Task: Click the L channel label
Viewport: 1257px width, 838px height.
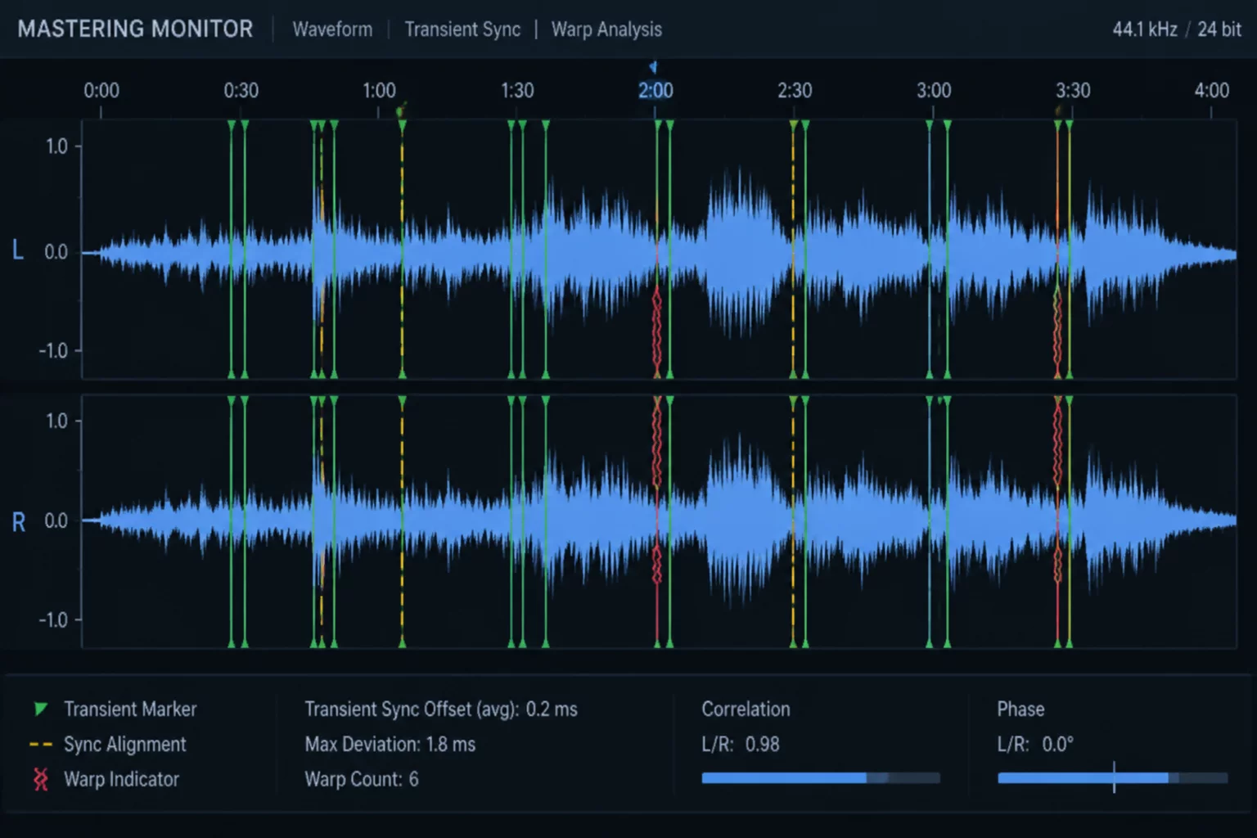Action: (18, 250)
